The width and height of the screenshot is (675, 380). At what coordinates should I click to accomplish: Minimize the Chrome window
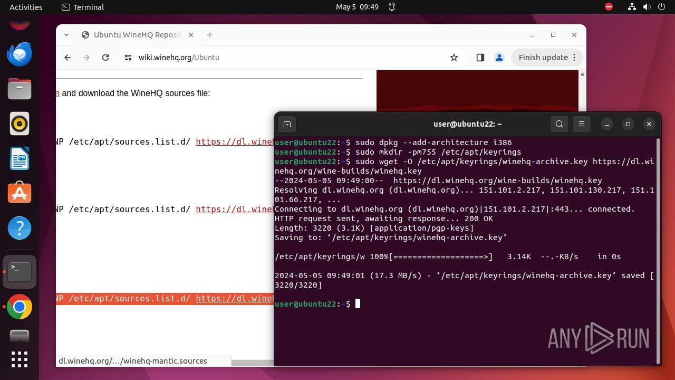pos(532,35)
